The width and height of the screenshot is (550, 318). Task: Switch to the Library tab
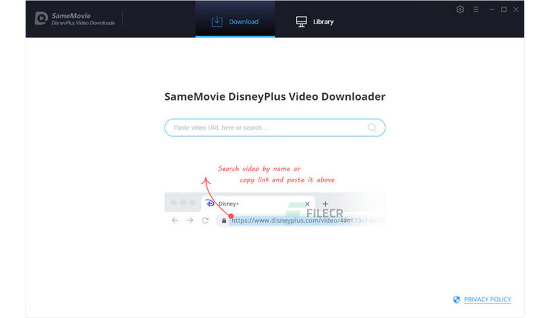tap(314, 22)
